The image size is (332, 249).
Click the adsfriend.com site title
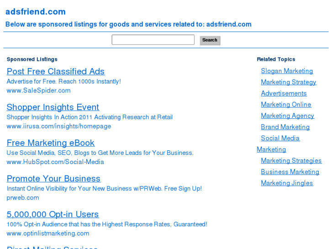coord(36,12)
